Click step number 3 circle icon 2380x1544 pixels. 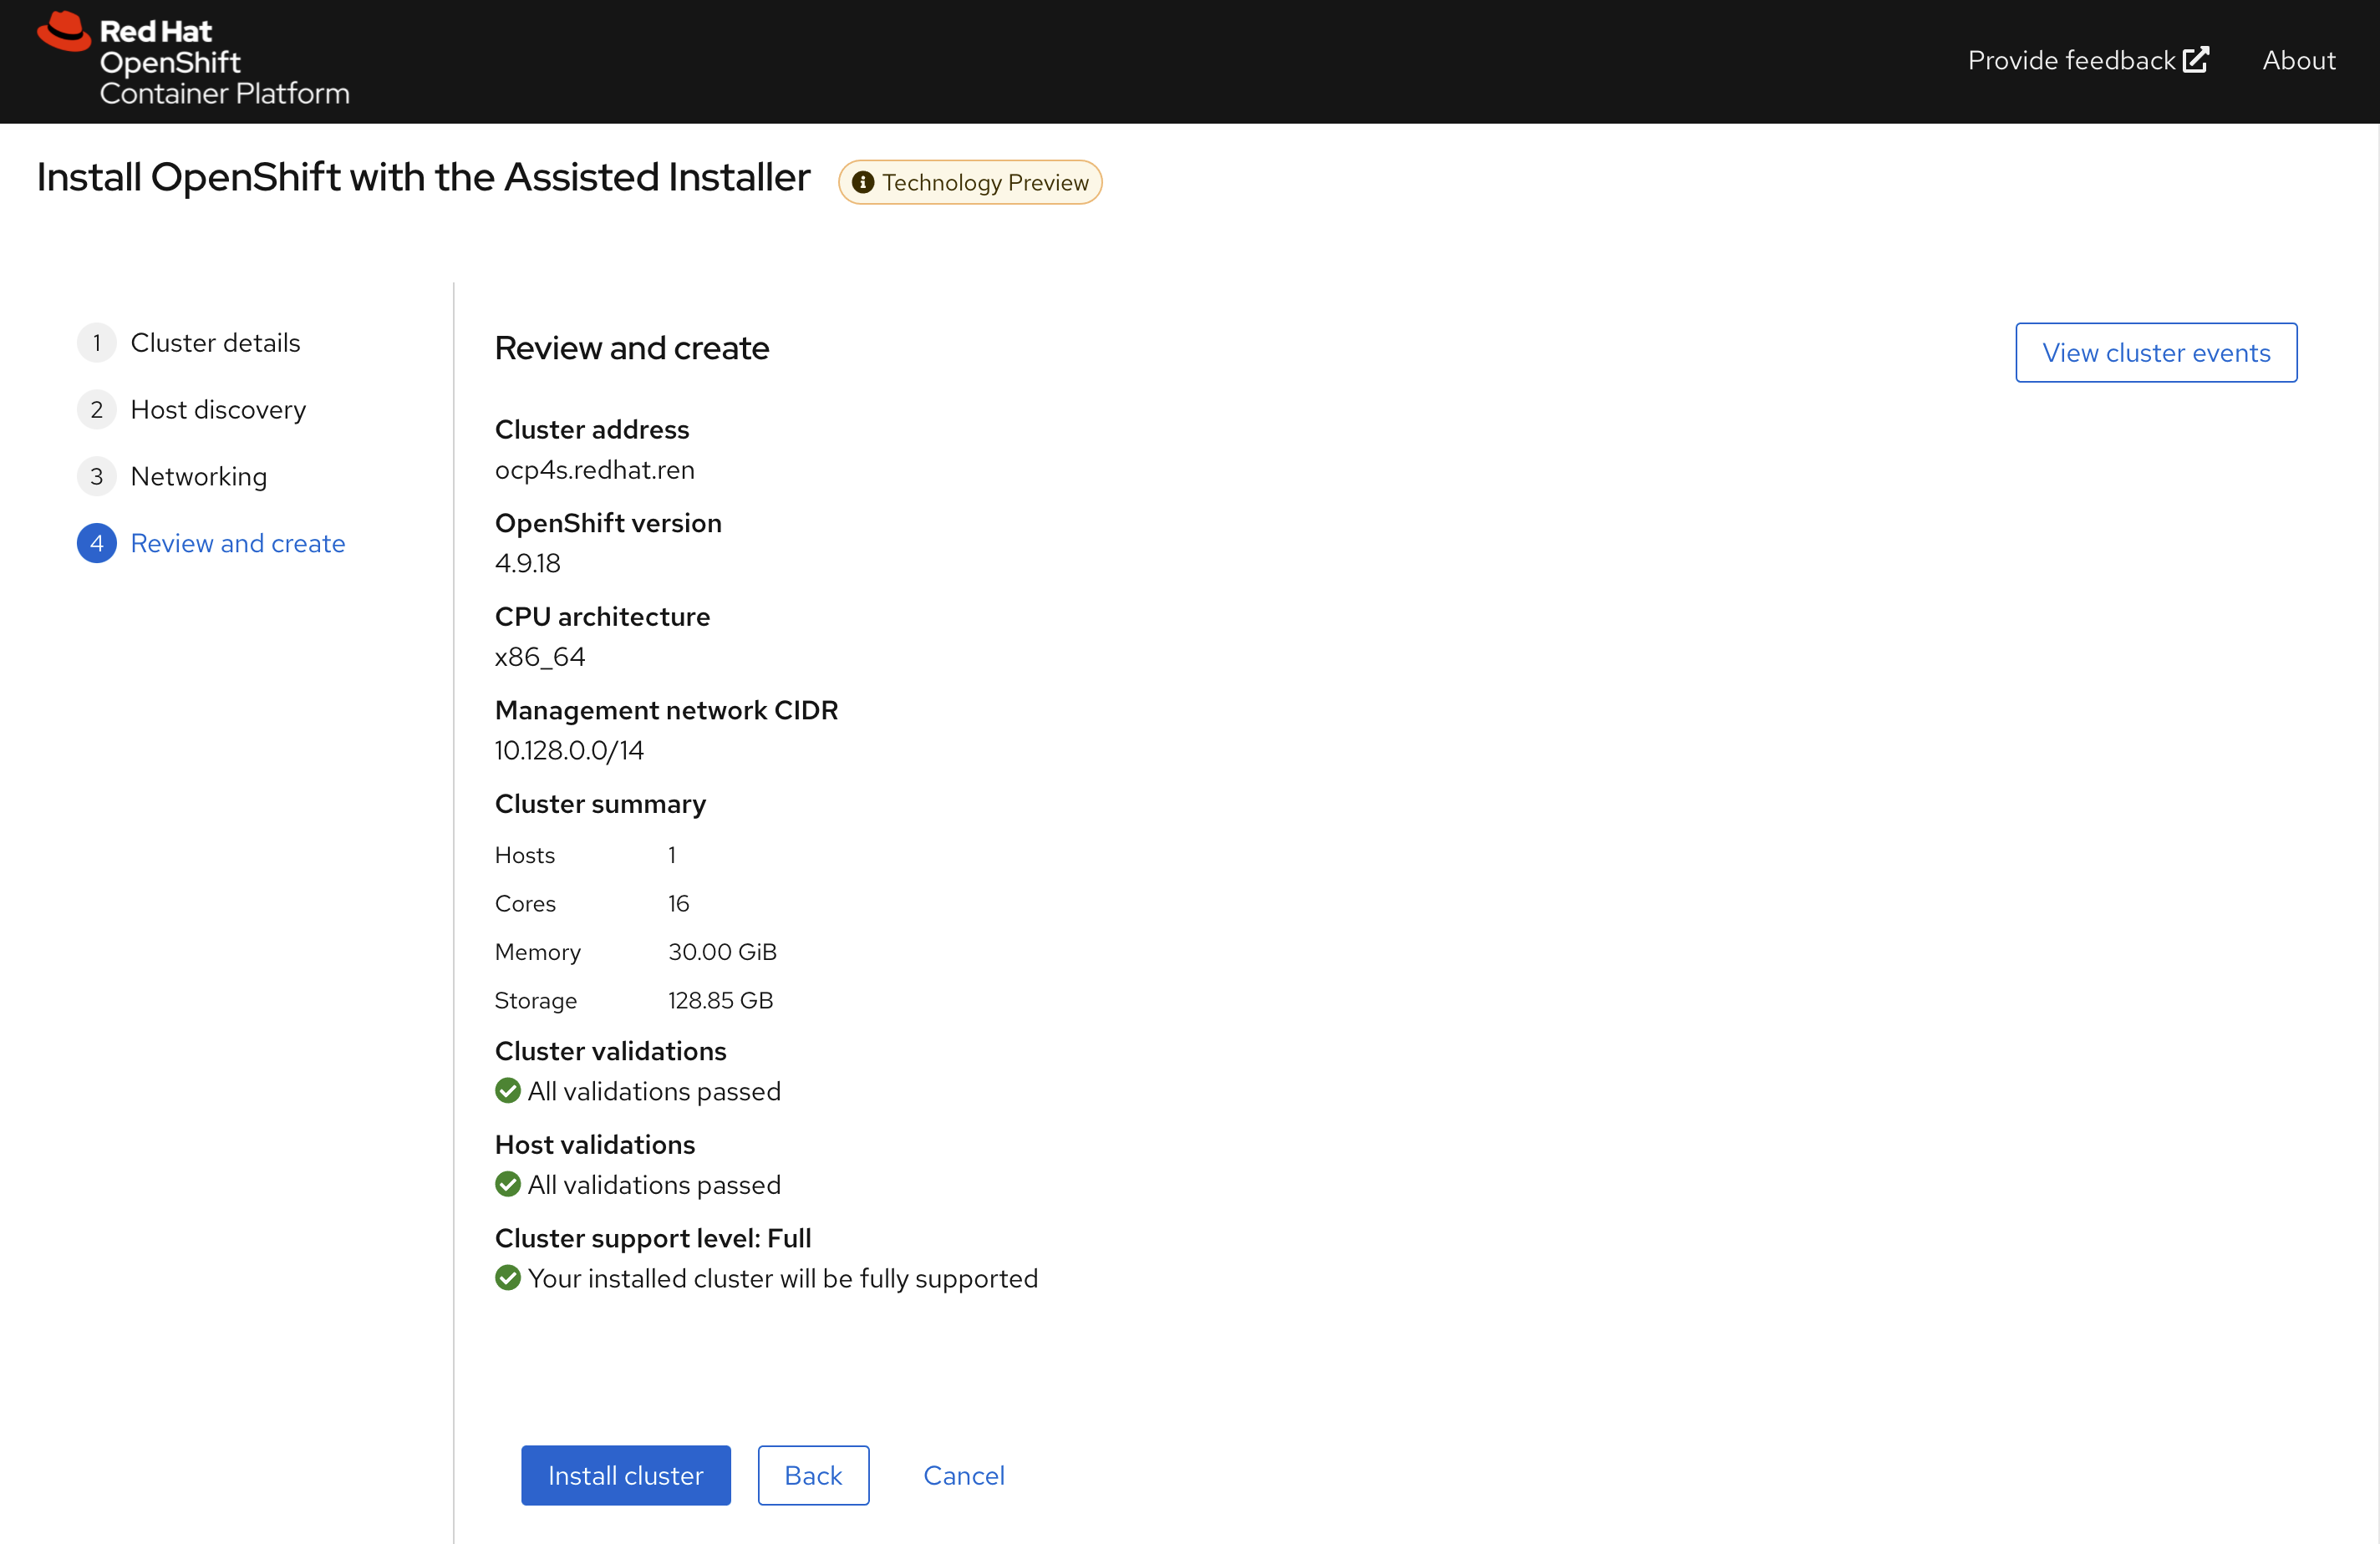(x=96, y=477)
